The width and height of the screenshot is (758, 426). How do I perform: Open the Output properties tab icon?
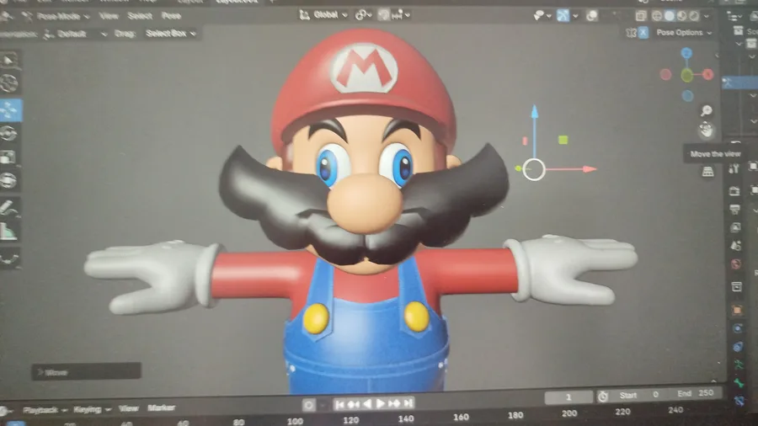coord(734,209)
